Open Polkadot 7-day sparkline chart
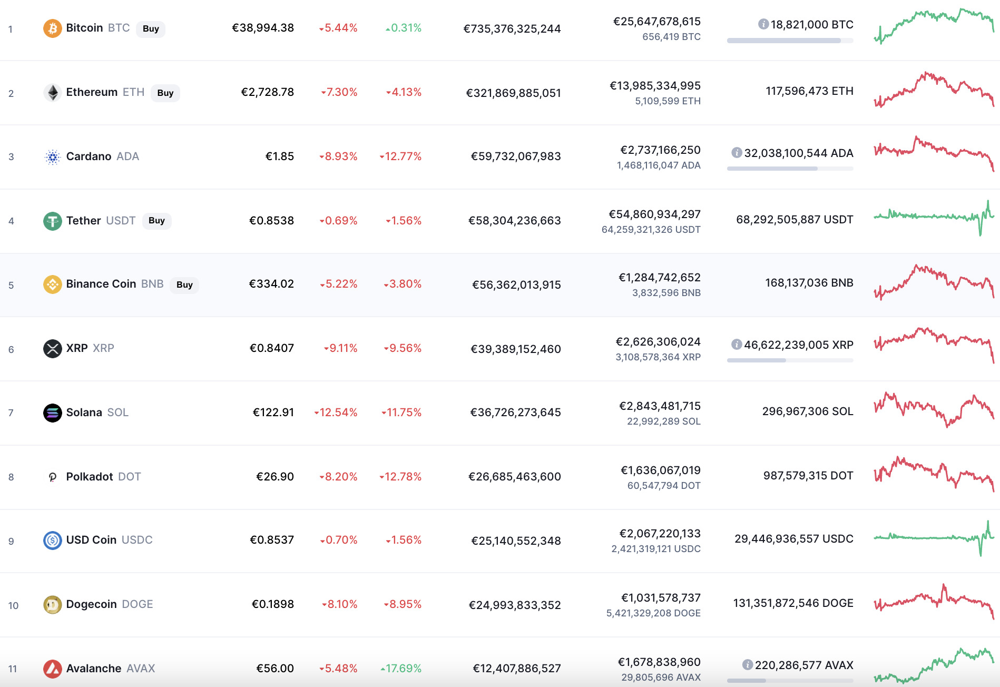The width and height of the screenshot is (1000, 687). (x=934, y=474)
